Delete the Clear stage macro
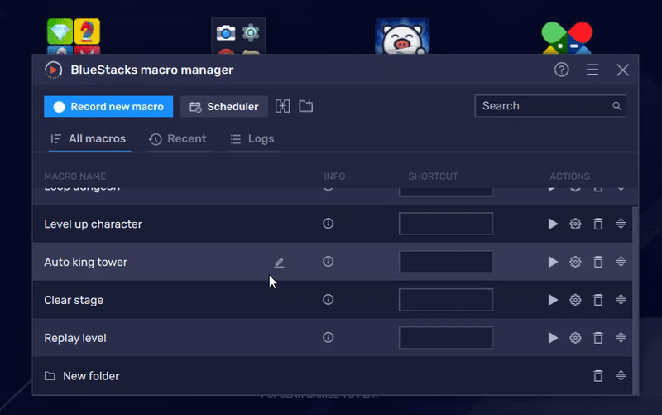 (597, 300)
